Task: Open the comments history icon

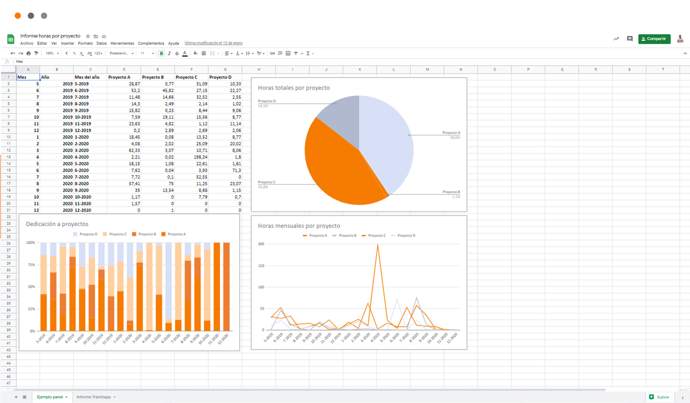Action: pos(630,39)
